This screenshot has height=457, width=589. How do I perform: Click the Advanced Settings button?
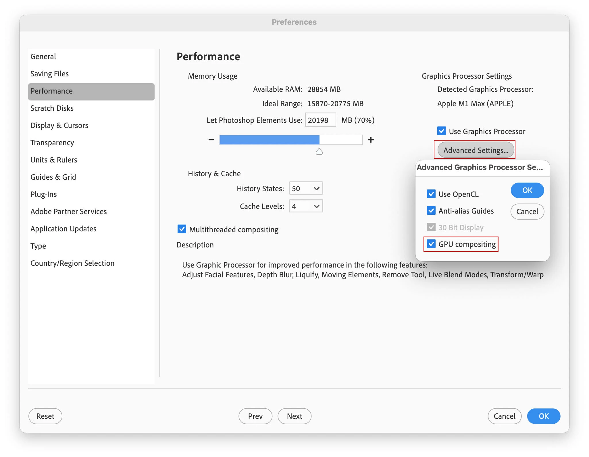(476, 150)
